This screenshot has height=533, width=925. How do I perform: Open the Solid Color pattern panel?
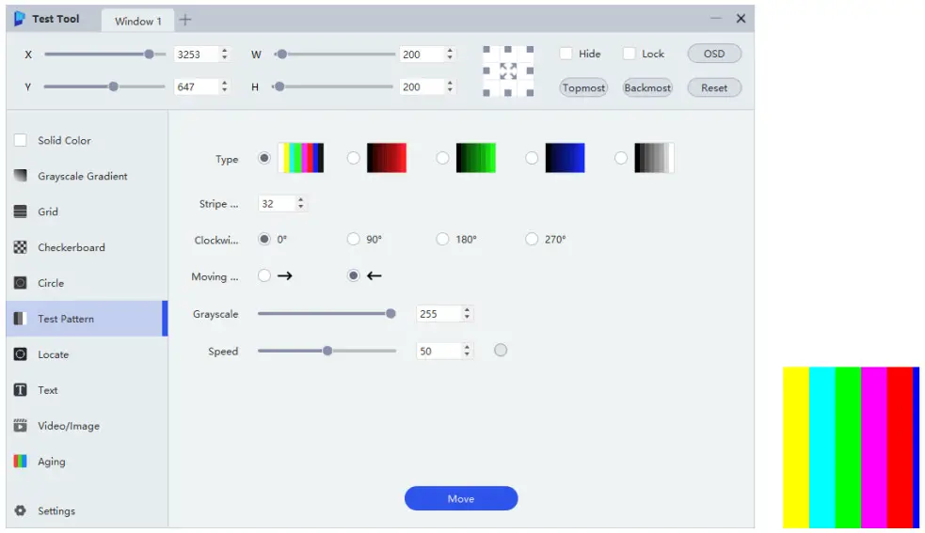click(x=87, y=140)
